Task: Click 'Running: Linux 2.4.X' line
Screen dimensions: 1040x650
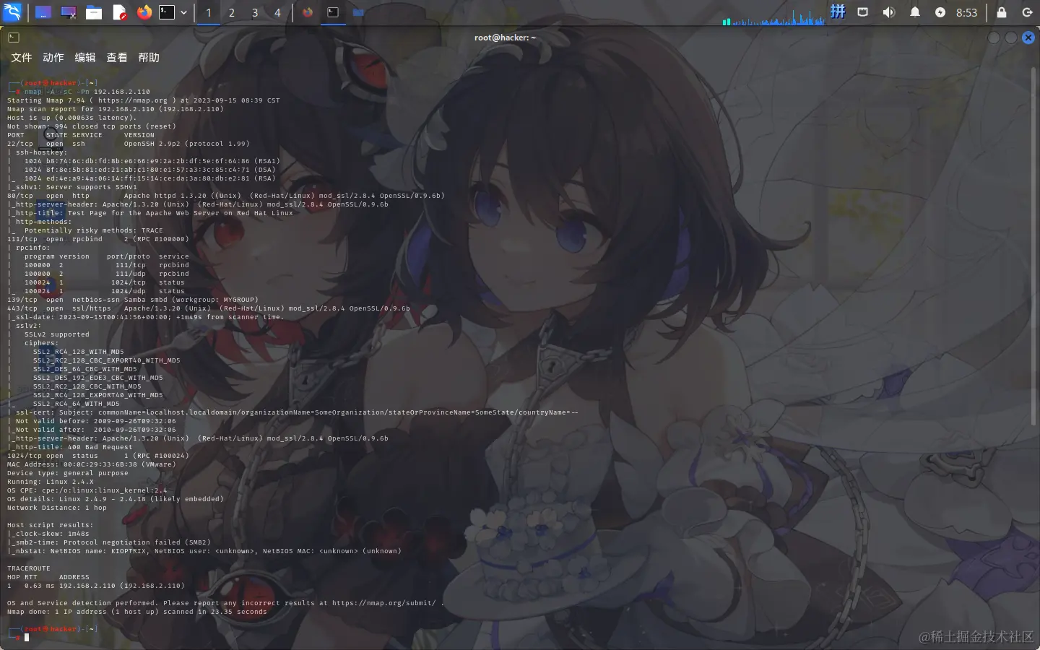Action: pos(51,482)
